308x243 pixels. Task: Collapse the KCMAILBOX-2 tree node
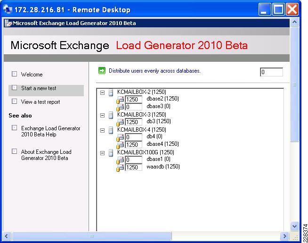tap(102, 92)
